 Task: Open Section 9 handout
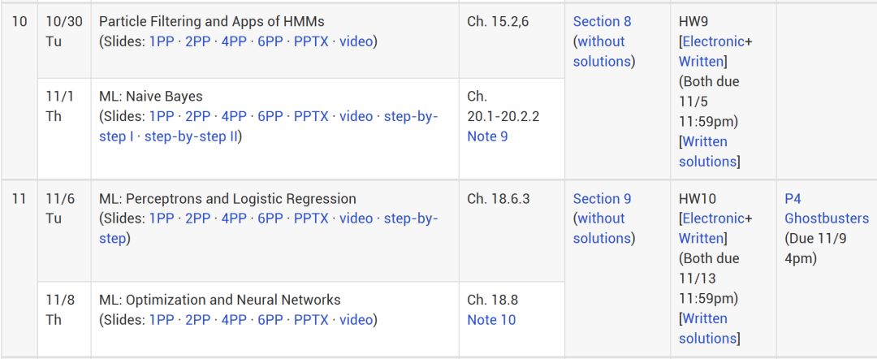coord(602,198)
